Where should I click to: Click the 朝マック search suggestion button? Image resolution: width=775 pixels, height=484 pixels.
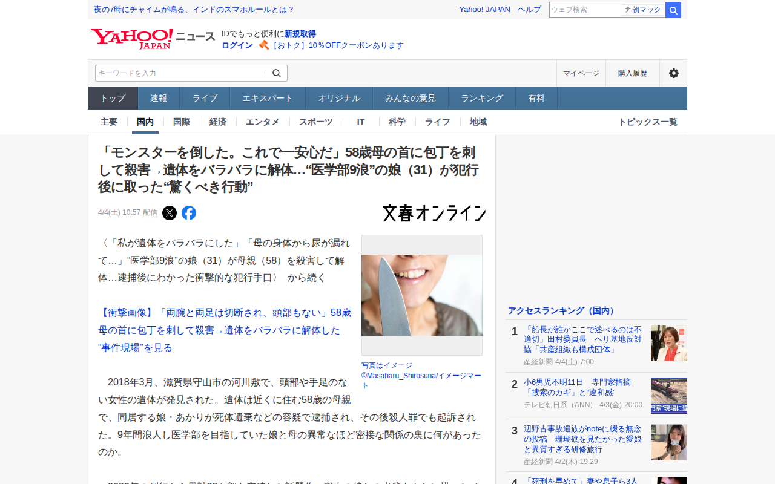pos(643,10)
